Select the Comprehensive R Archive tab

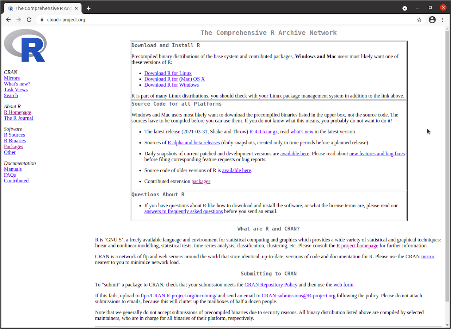point(42,8)
